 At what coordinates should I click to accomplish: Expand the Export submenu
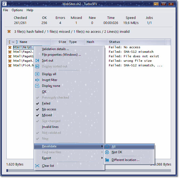(x=69, y=158)
